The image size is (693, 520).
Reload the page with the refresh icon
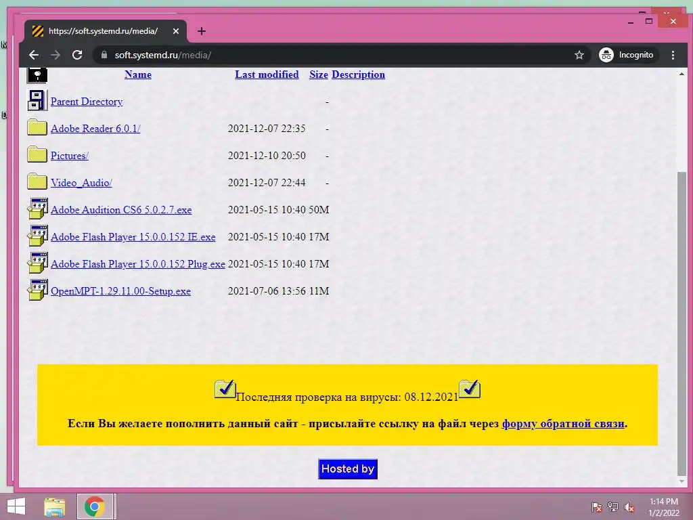(77, 55)
